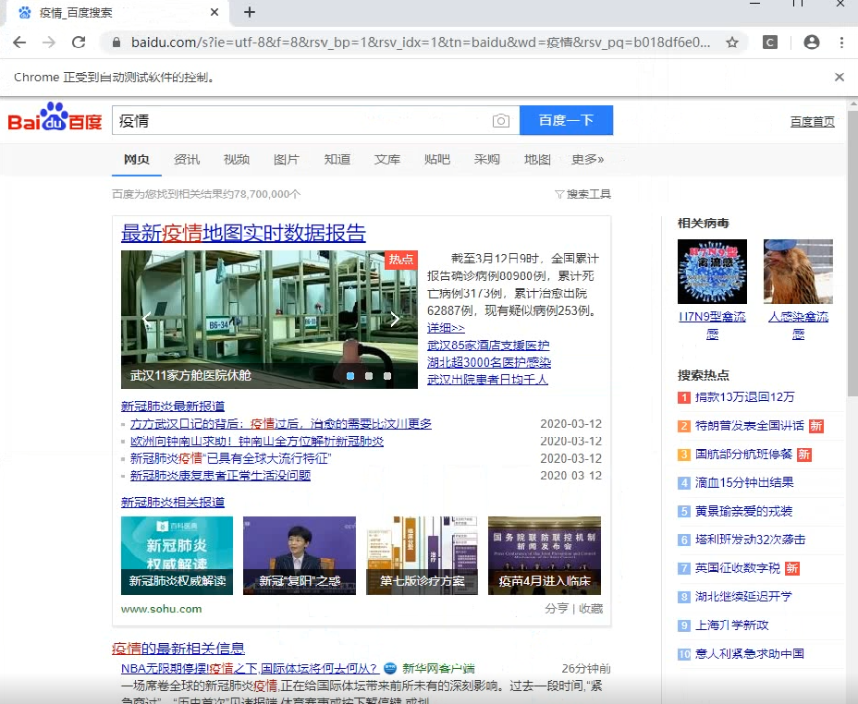Open the Chrome three-dot menu
Image resolution: width=858 pixels, height=704 pixels.
click(x=841, y=42)
